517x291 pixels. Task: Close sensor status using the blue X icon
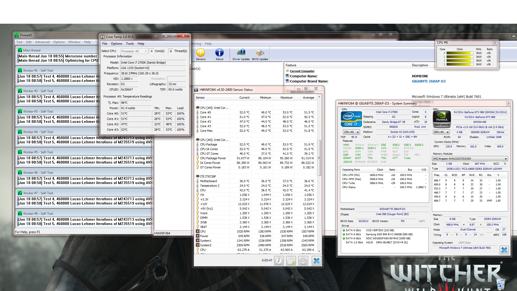click(317, 261)
